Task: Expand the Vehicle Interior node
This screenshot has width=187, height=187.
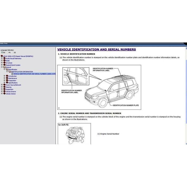Action: pyautogui.click(x=2, y=93)
